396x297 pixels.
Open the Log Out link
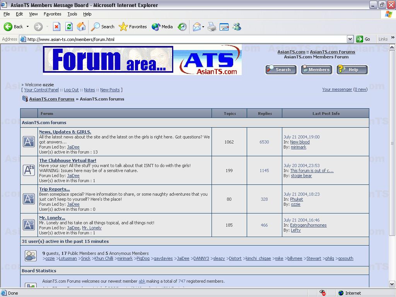pyautogui.click(x=71, y=90)
